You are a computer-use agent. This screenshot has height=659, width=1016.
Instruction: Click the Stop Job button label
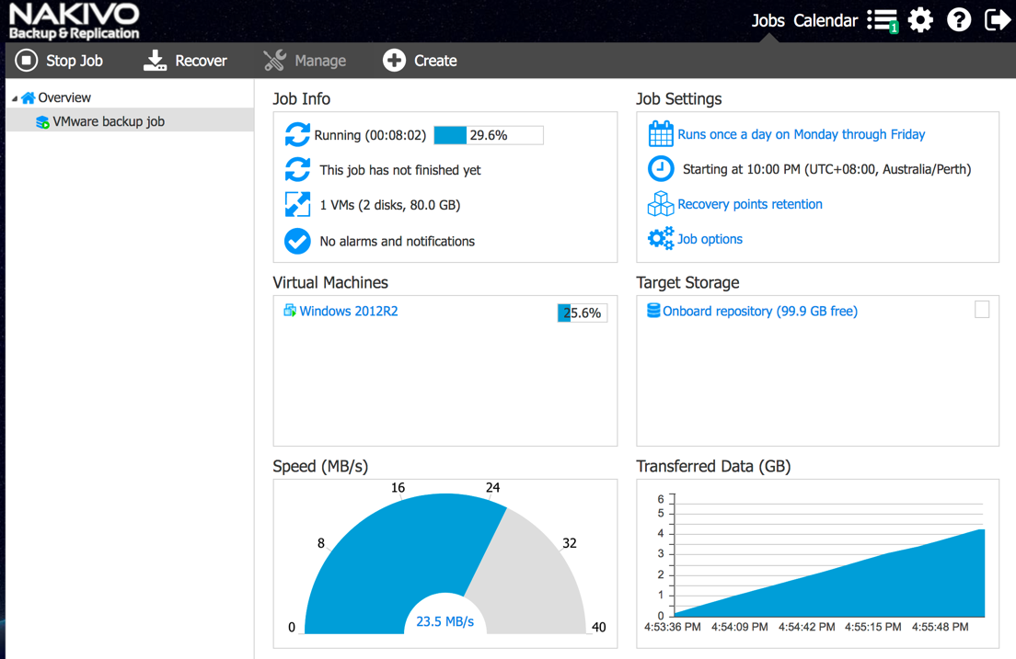tap(75, 61)
